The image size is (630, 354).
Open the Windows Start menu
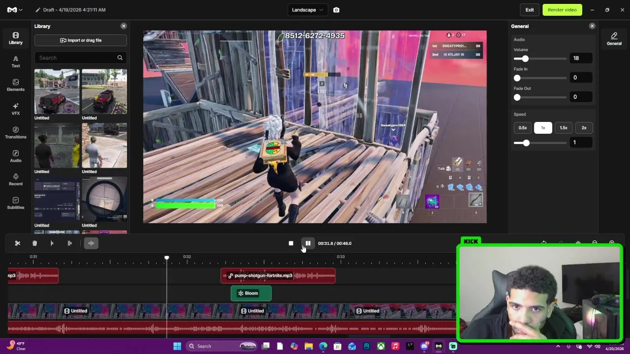tap(177, 346)
